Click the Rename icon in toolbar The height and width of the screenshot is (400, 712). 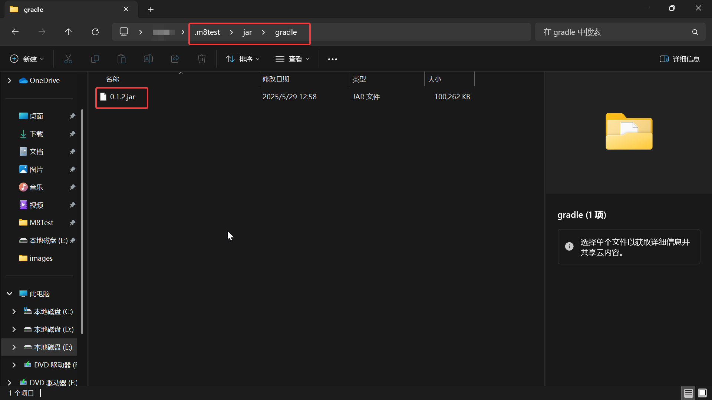148,59
